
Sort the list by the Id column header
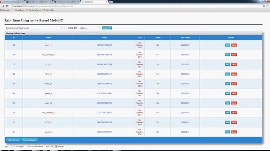(14, 37)
